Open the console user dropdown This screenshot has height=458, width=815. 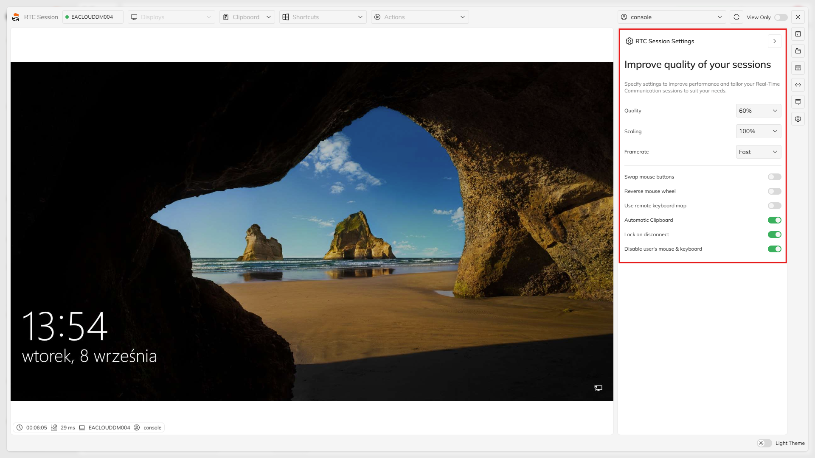click(x=672, y=17)
